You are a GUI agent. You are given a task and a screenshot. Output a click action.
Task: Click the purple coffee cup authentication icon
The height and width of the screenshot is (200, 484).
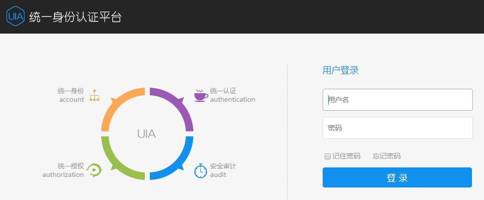tap(201, 96)
